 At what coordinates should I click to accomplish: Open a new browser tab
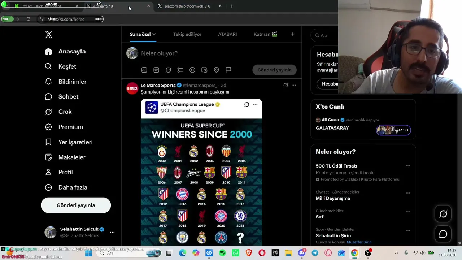point(231,6)
